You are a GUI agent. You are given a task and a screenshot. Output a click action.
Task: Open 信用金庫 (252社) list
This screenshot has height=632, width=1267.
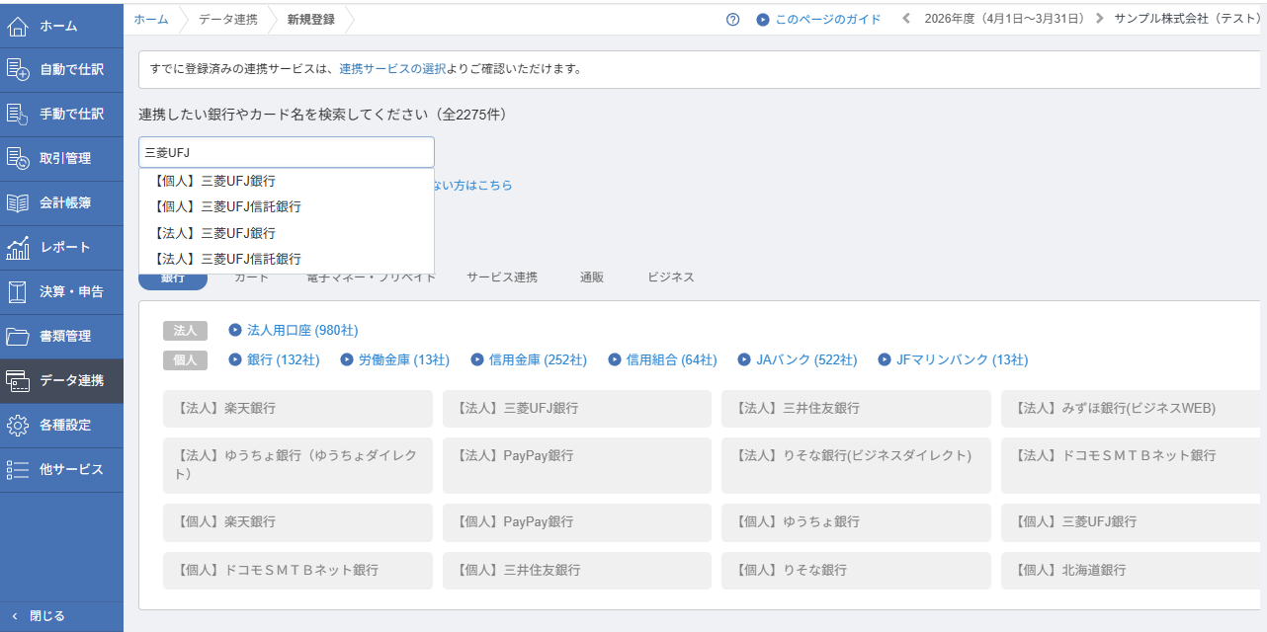click(x=538, y=360)
